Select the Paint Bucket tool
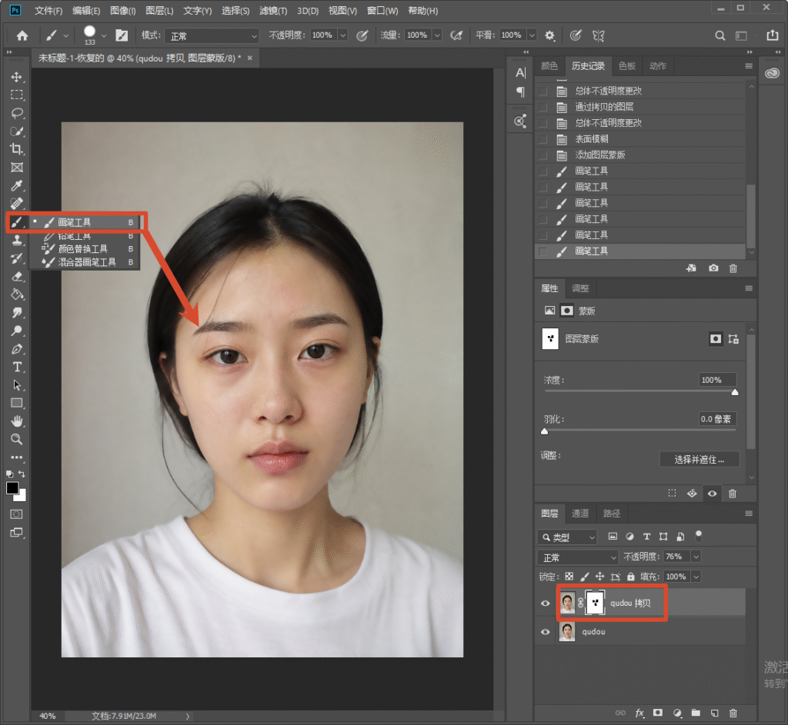 tap(17, 294)
